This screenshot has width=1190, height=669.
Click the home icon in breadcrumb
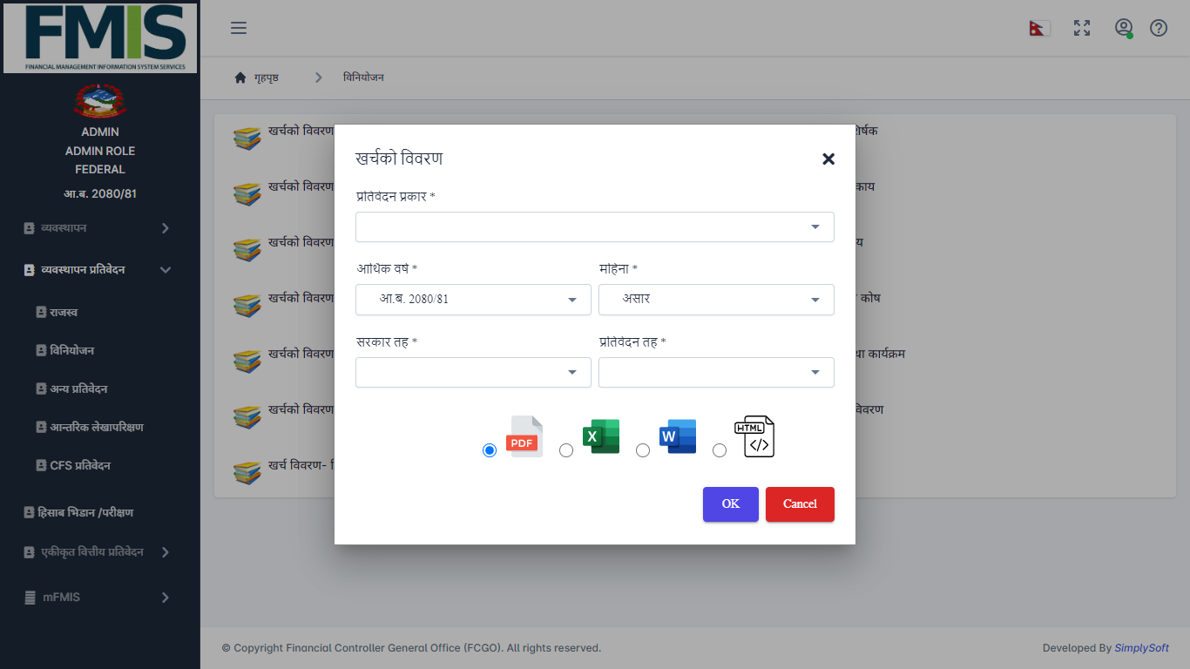point(240,78)
